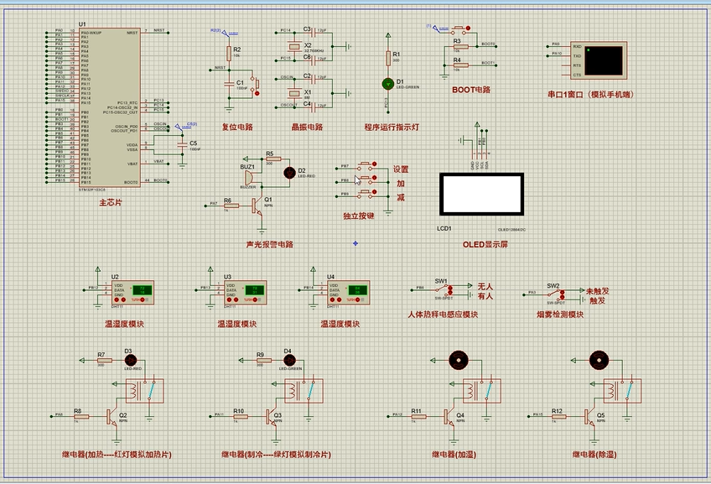Select the buzzer BUZ1 component
This screenshot has height=484, width=711.
[248, 179]
